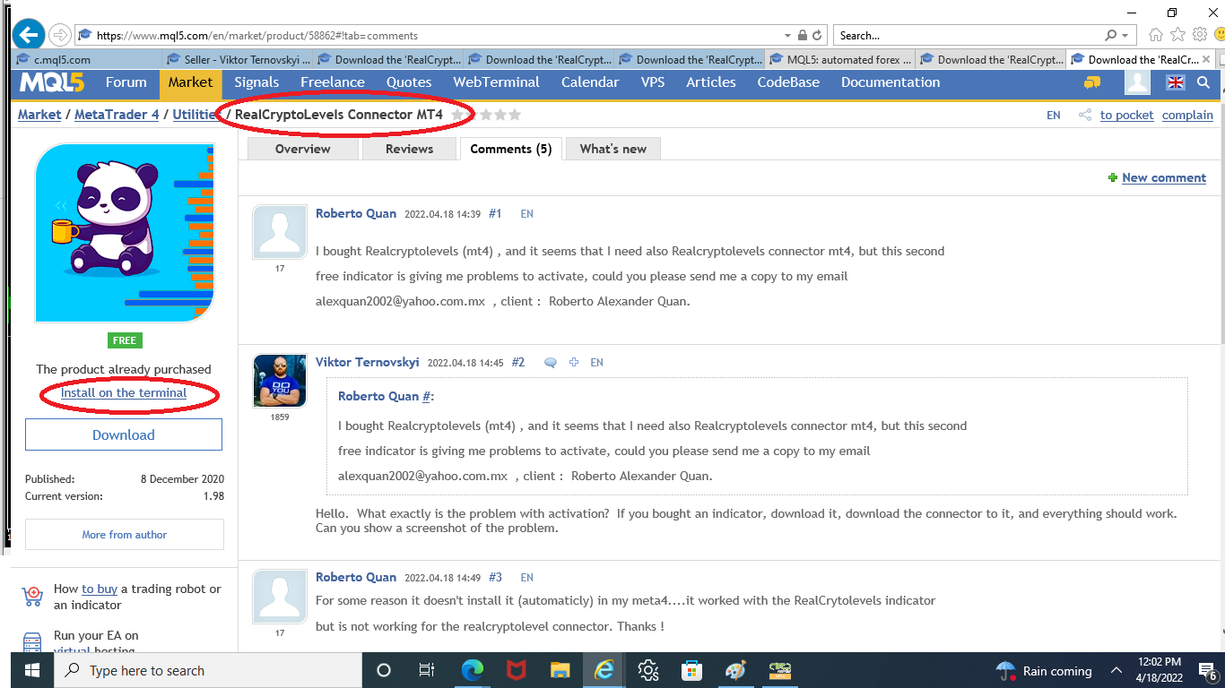Click the security lock icon in address bar
The height and width of the screenshot is (688, 1225).
click(801, 36)
